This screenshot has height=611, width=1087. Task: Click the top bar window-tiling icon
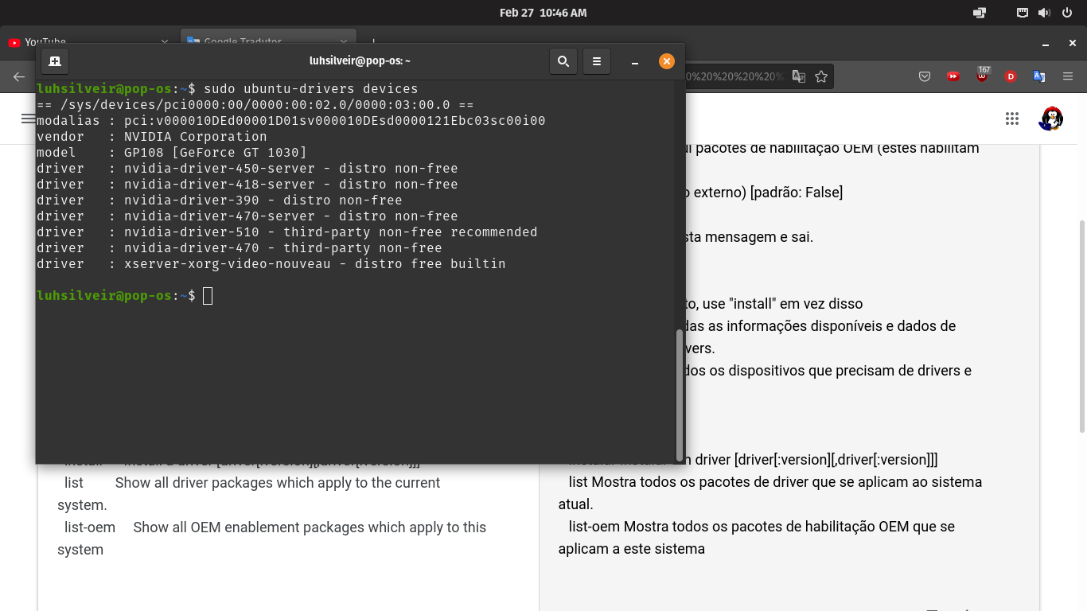point(980,13)
